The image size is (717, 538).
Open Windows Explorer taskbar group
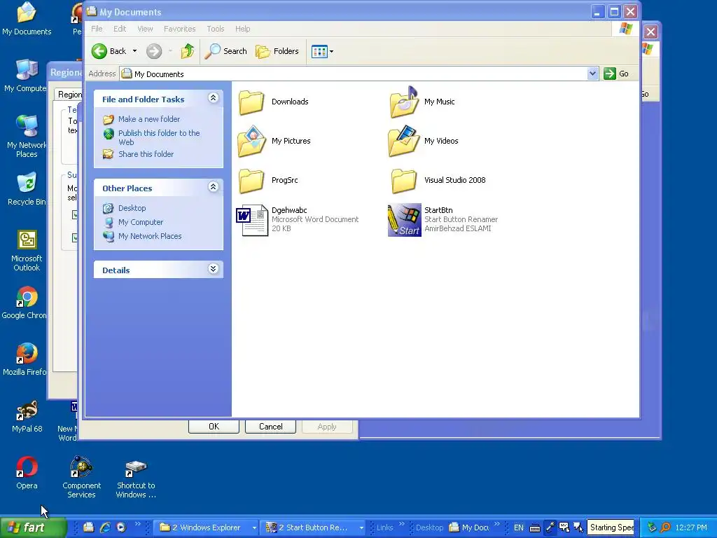207,527
